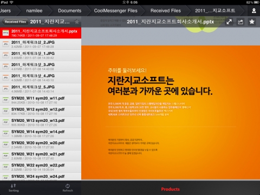Select the namilee breadcrumb
The image size is (260, 195).
(34, 11)
